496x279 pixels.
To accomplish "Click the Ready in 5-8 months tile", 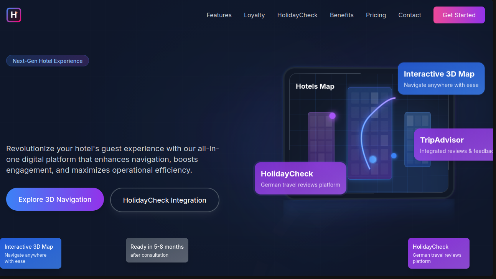I will click(157, 250).
